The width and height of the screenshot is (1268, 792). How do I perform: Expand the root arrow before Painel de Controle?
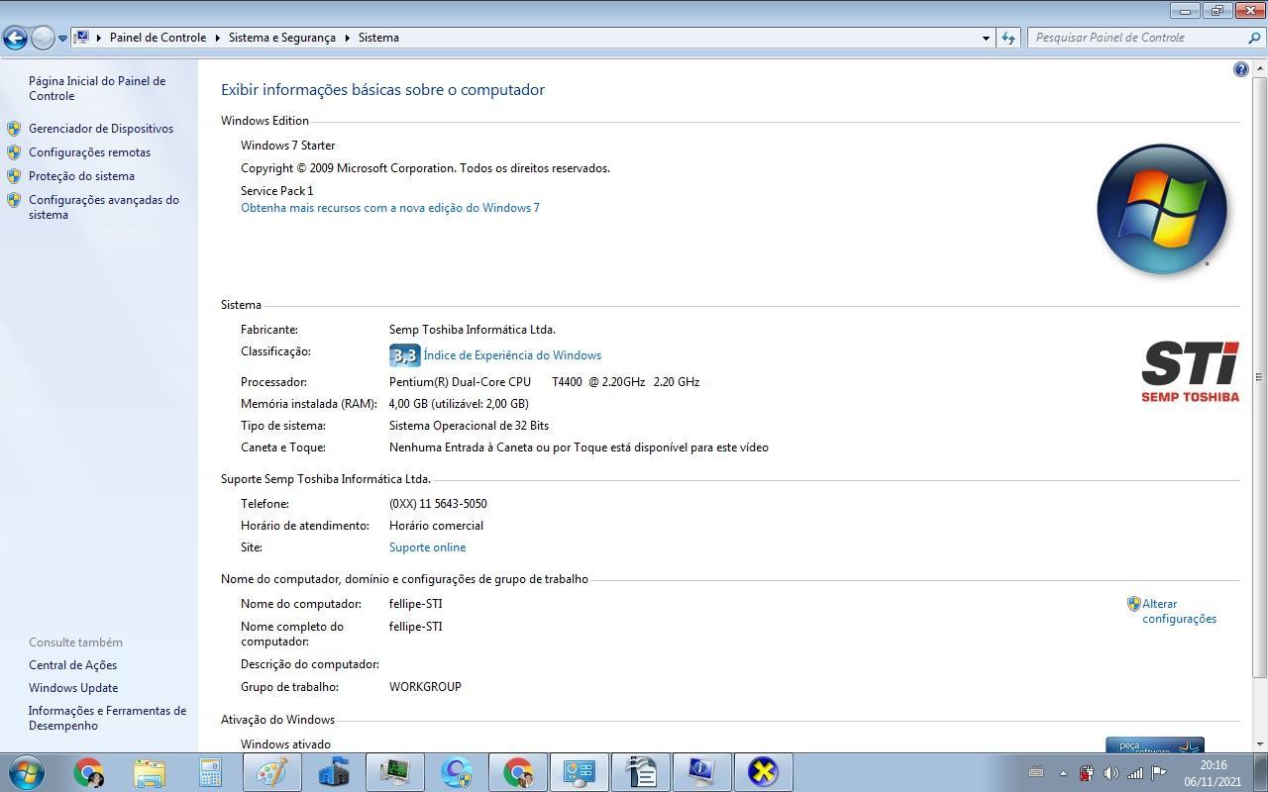(99, 38)
